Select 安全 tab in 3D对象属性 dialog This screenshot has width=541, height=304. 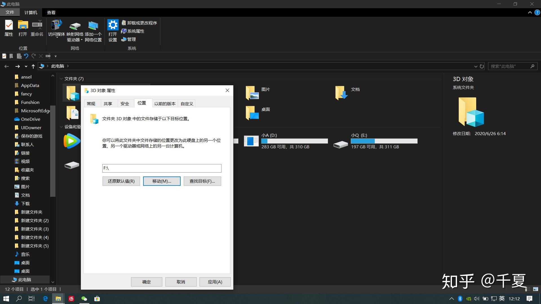[x=125, y=103]
